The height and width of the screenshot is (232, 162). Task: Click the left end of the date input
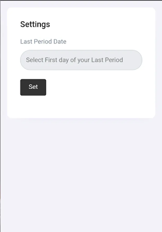pos(25,60)
